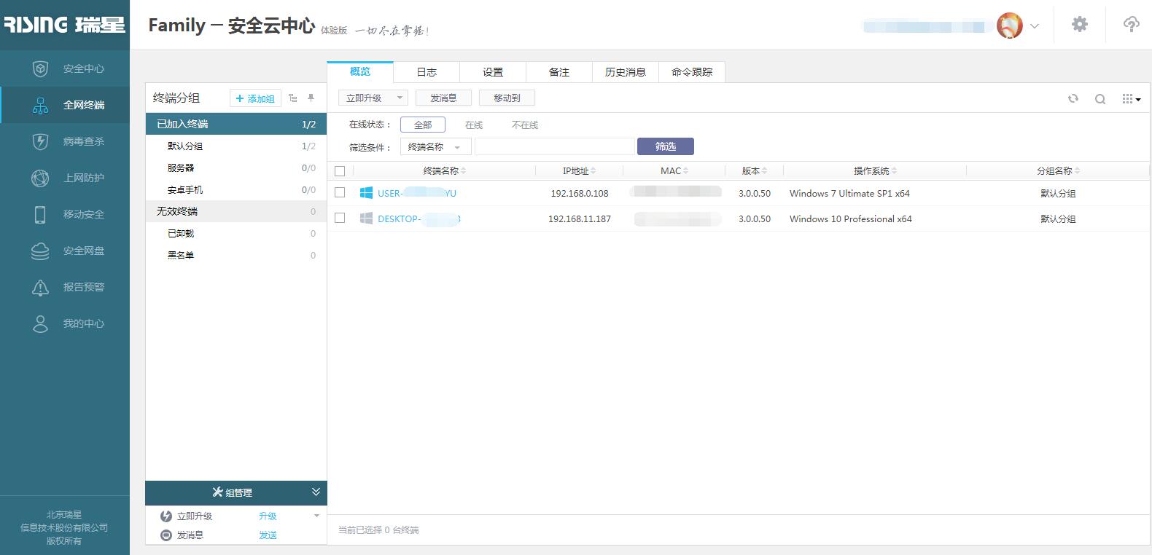Sort by IP地址 column arrows
Screen dimensions: 1152x555
coord(593,171)
